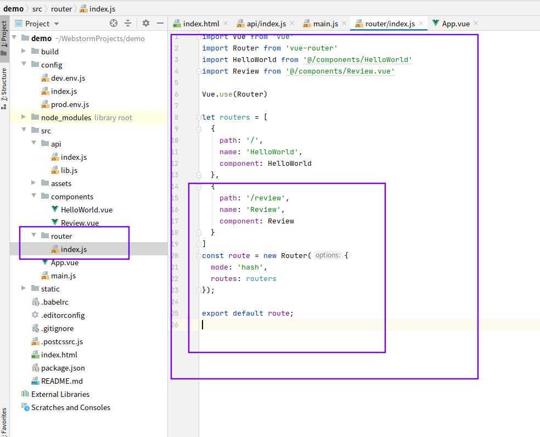
Task: Click 'export default route;' line
Action: click(x=248, y=313)
